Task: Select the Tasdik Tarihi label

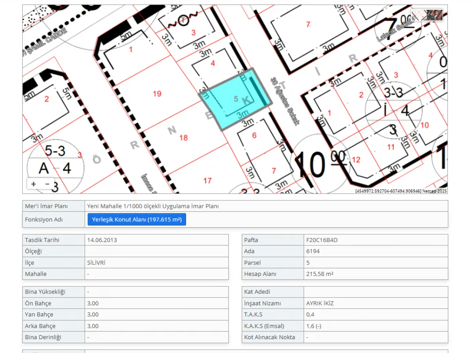Action: point(42,240)
